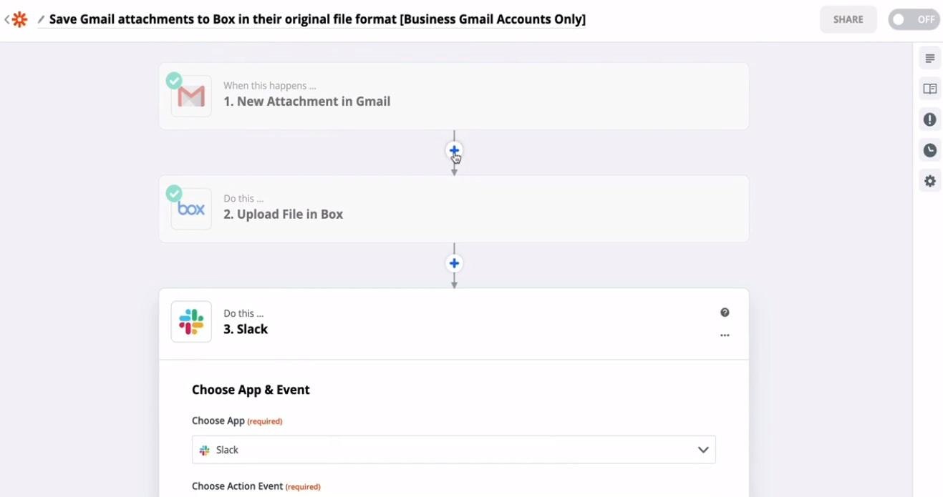Image resolution: width=943 pixels, height=497 pixels.
Task: Click the help question mark on the Slack step
Action: (x=725, y=312)
